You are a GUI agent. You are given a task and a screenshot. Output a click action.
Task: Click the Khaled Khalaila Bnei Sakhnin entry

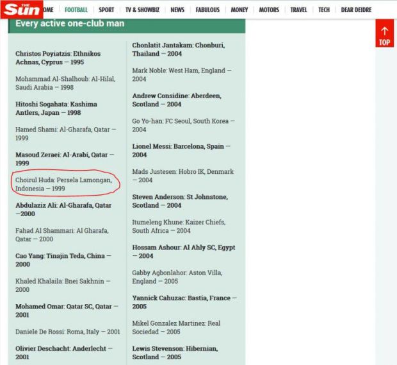click(63, 285)
